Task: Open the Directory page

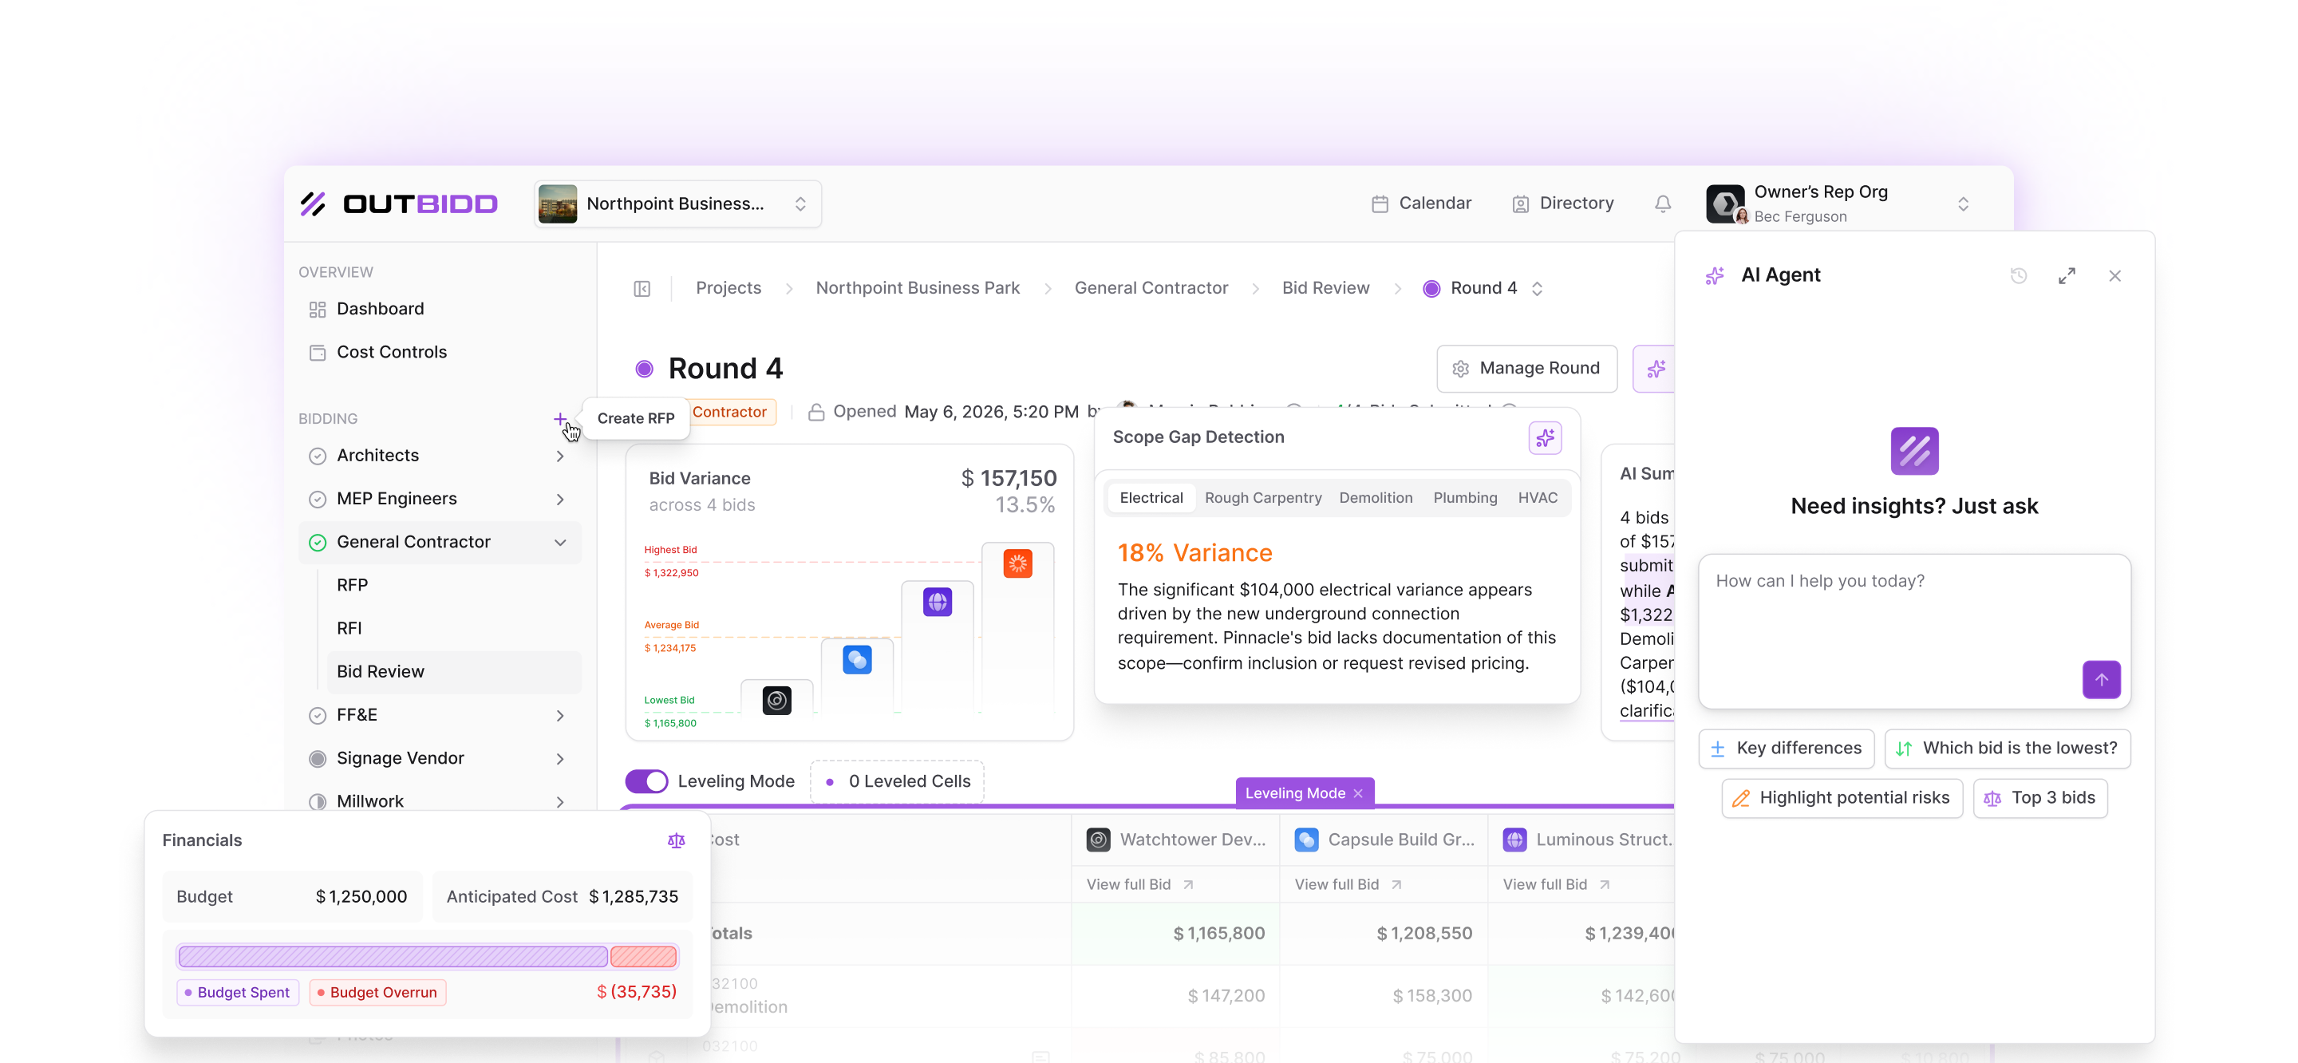Action: [1563, 204]
